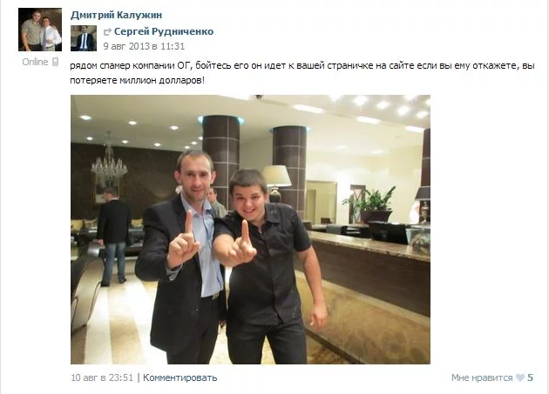Click the man in the suit jacket in the photo

point(180,257)
